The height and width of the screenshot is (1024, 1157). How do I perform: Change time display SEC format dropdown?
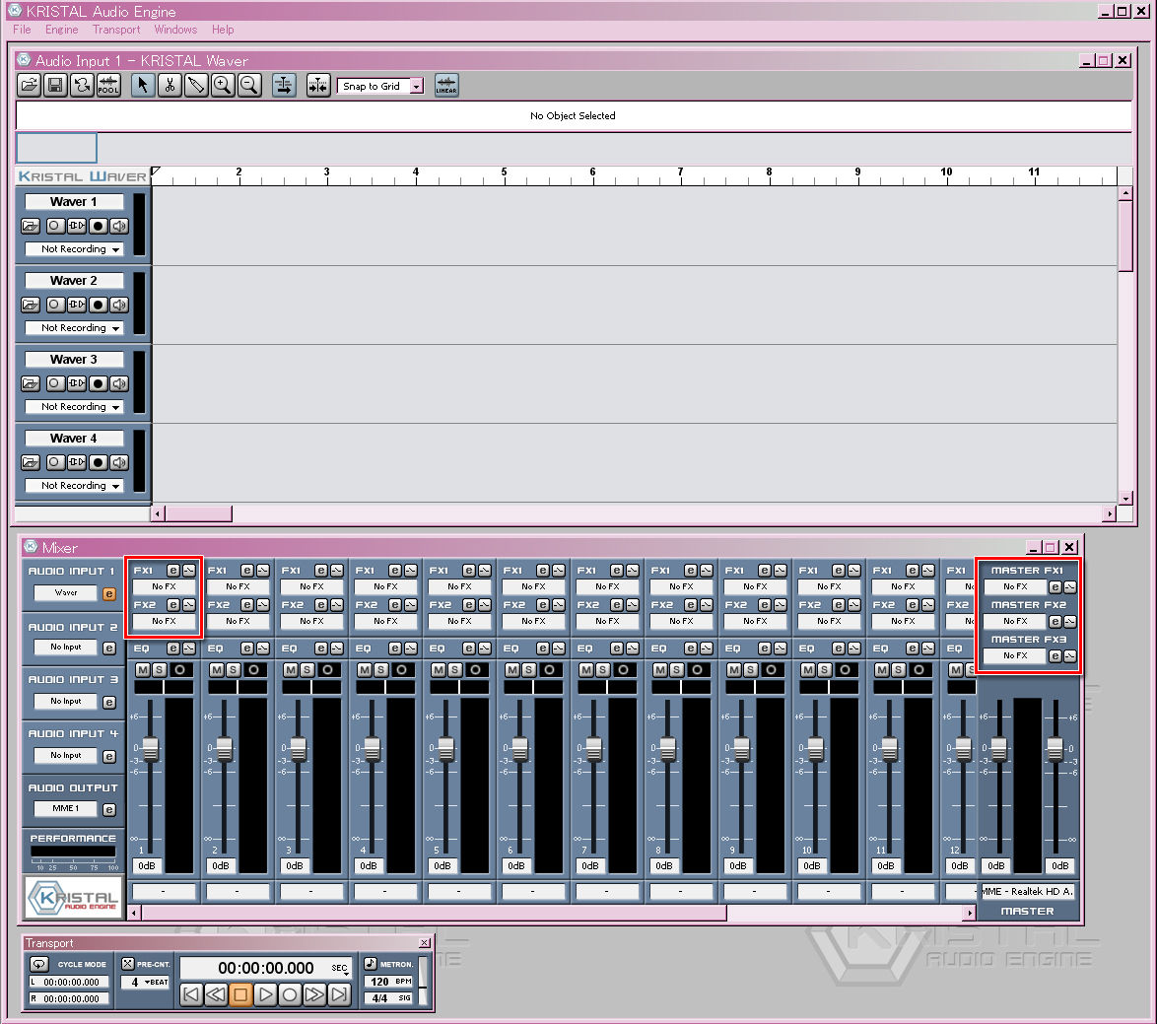point(339,968)
